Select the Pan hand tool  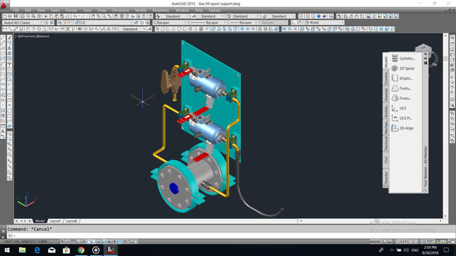[x=93, y=16]
